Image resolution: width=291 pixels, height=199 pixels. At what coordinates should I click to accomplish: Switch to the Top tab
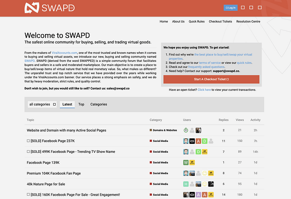(x=81, y=104)
